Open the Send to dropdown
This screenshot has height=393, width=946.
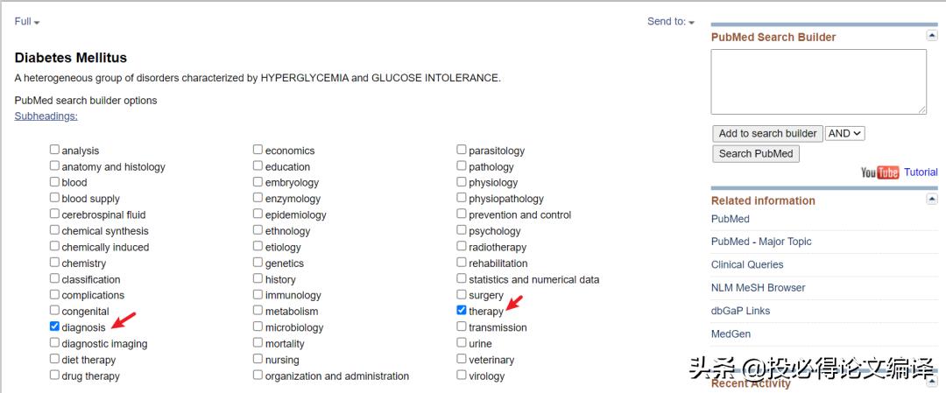tap(671, 22)
